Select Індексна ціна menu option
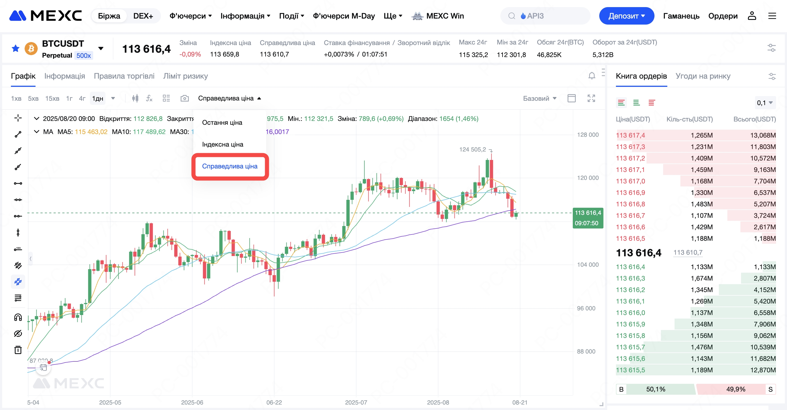 click(x=222, y=144)
